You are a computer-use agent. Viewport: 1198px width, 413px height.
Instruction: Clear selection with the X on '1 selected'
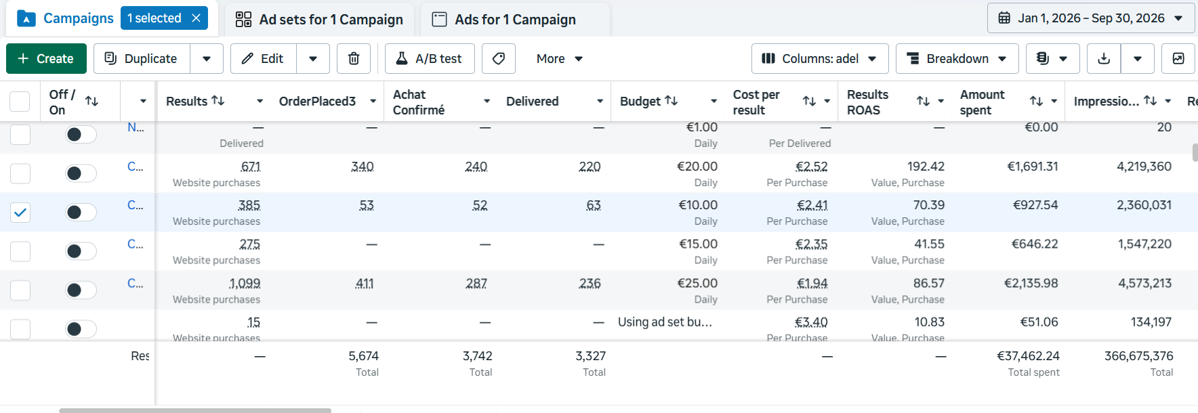197,18
